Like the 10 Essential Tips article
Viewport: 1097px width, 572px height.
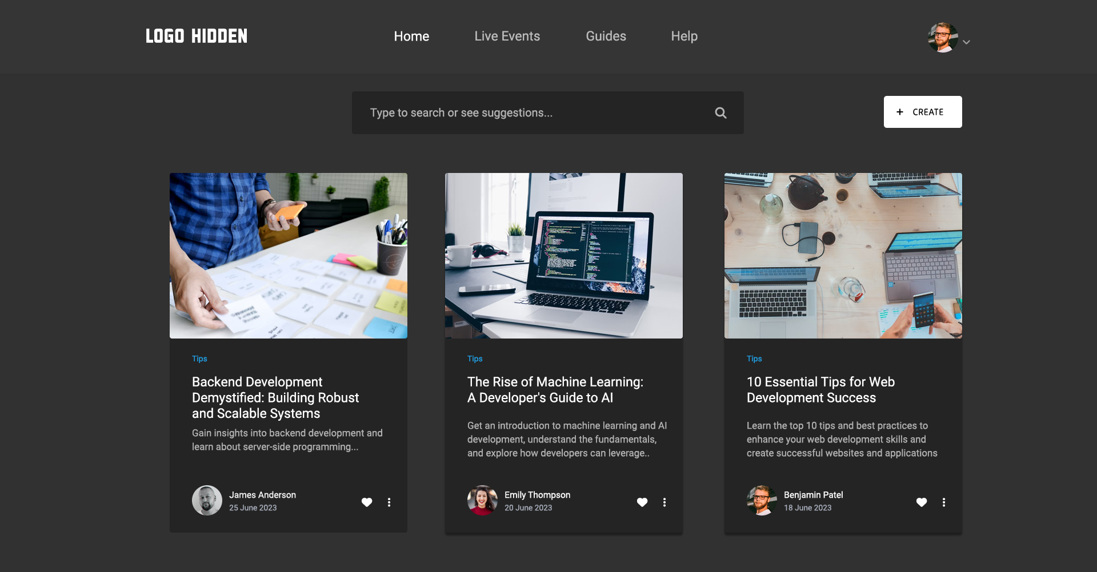click(922, 502)
